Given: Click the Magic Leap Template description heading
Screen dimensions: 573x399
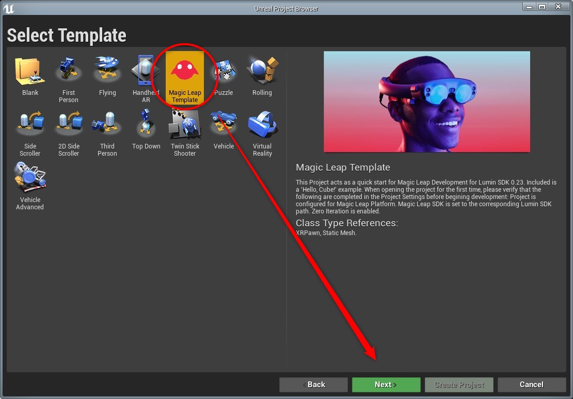Looking at the screenshot, I should [x=343, y=167].
